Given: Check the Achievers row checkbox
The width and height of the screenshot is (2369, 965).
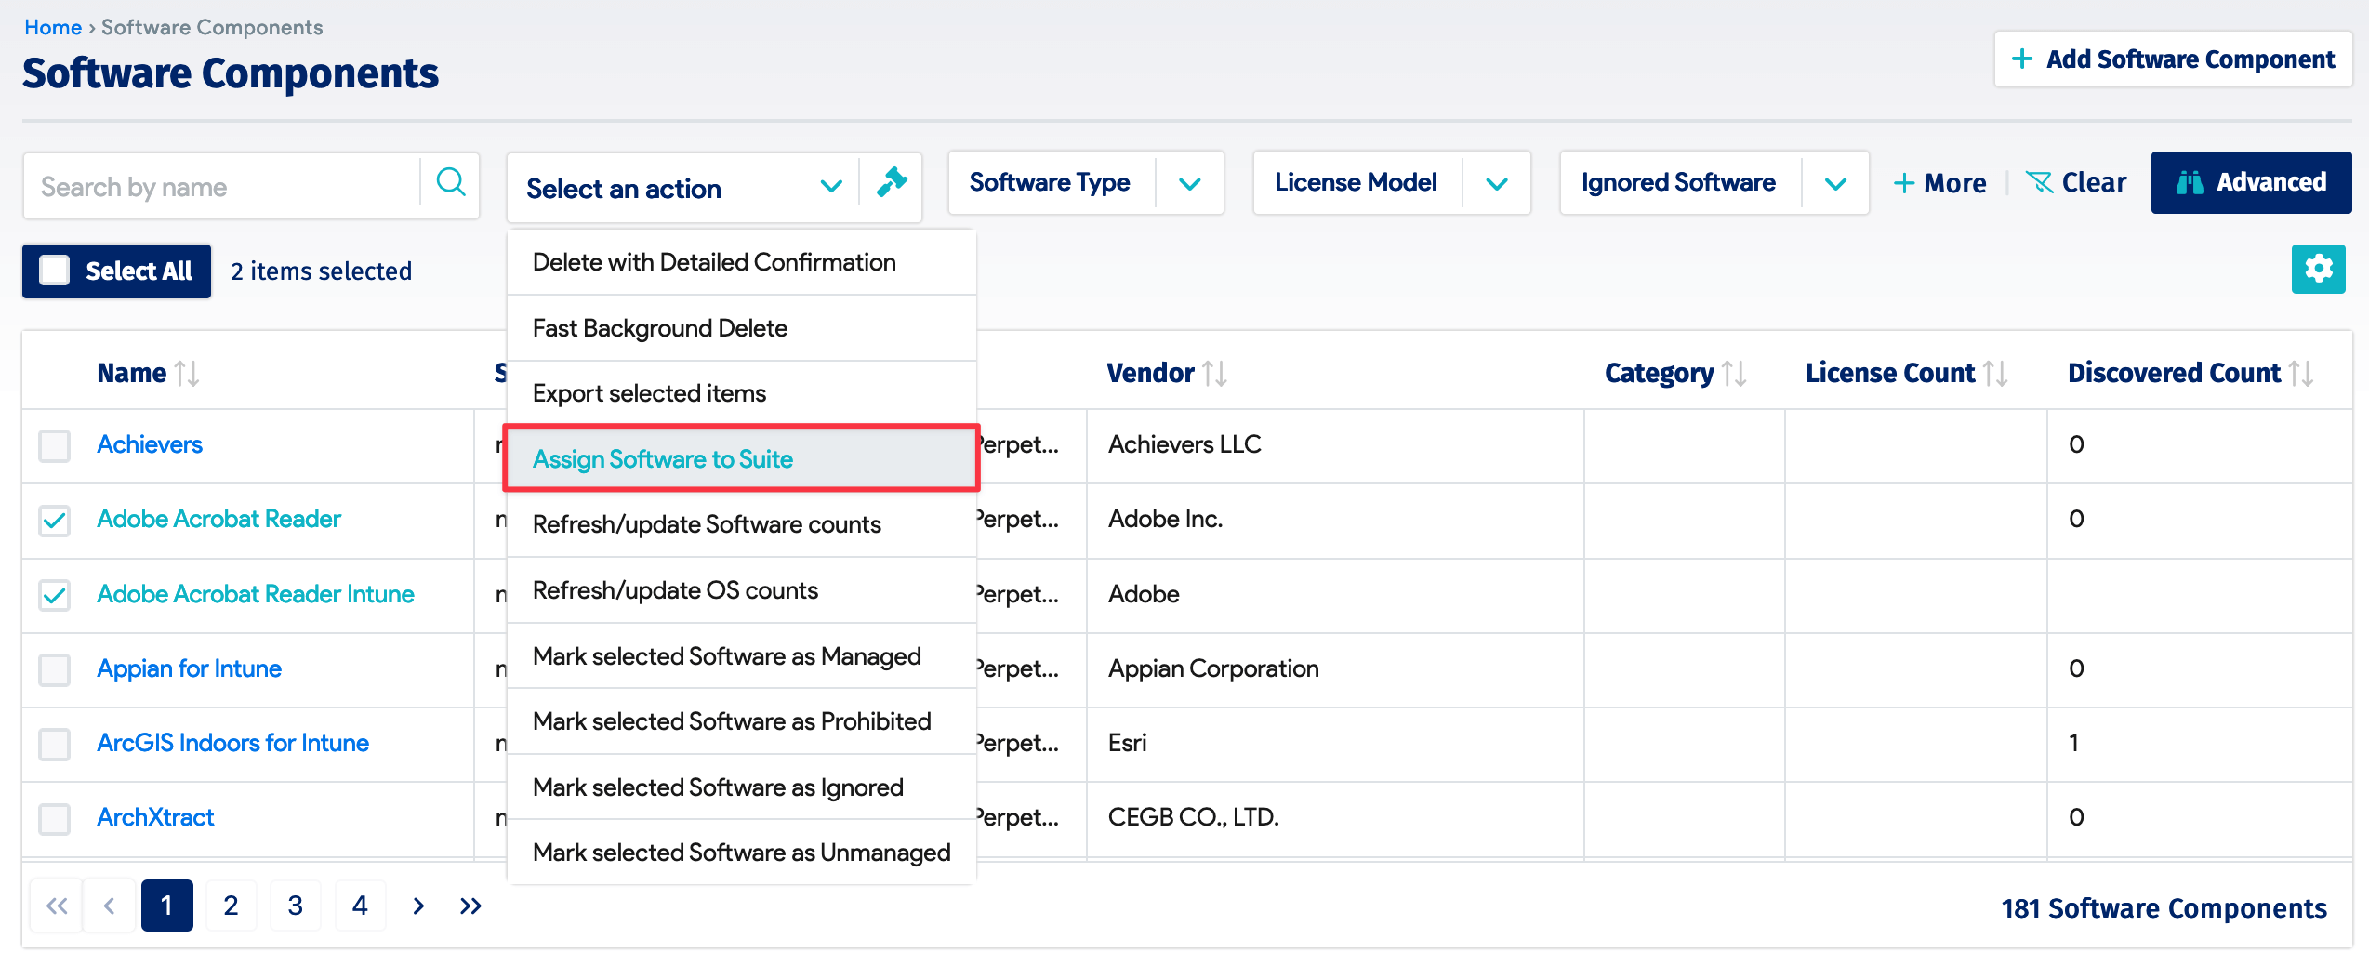Looking at the screenshot, I should click(55, 445).
